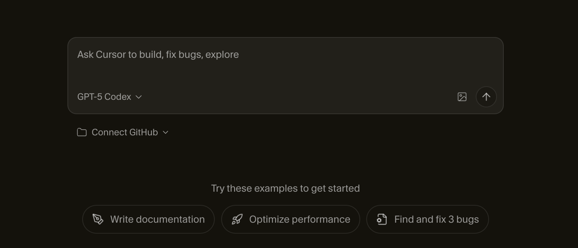Screen dimensions: 578x248
Task: Select the Optimize performance example
Action: [291, 219]
